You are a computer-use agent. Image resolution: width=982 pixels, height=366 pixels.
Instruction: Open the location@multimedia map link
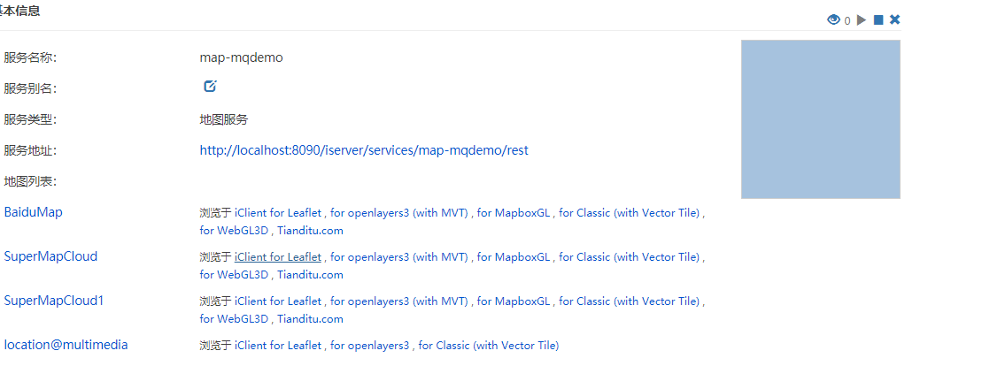(x=66, y=344)
